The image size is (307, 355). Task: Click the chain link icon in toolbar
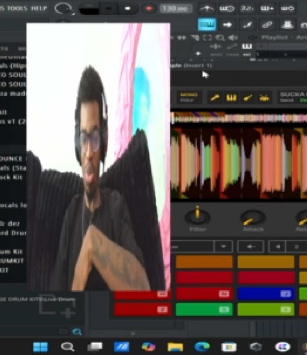point(267,25)
